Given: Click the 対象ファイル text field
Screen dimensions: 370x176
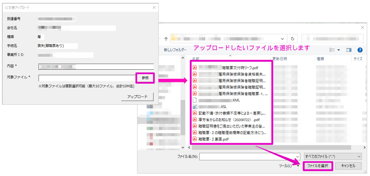Looking at the screenshot, I should click(x=87, y=78).
